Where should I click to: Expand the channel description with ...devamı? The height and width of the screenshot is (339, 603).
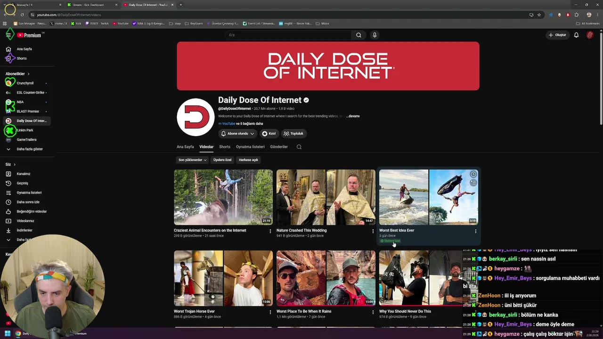(353, 116)
